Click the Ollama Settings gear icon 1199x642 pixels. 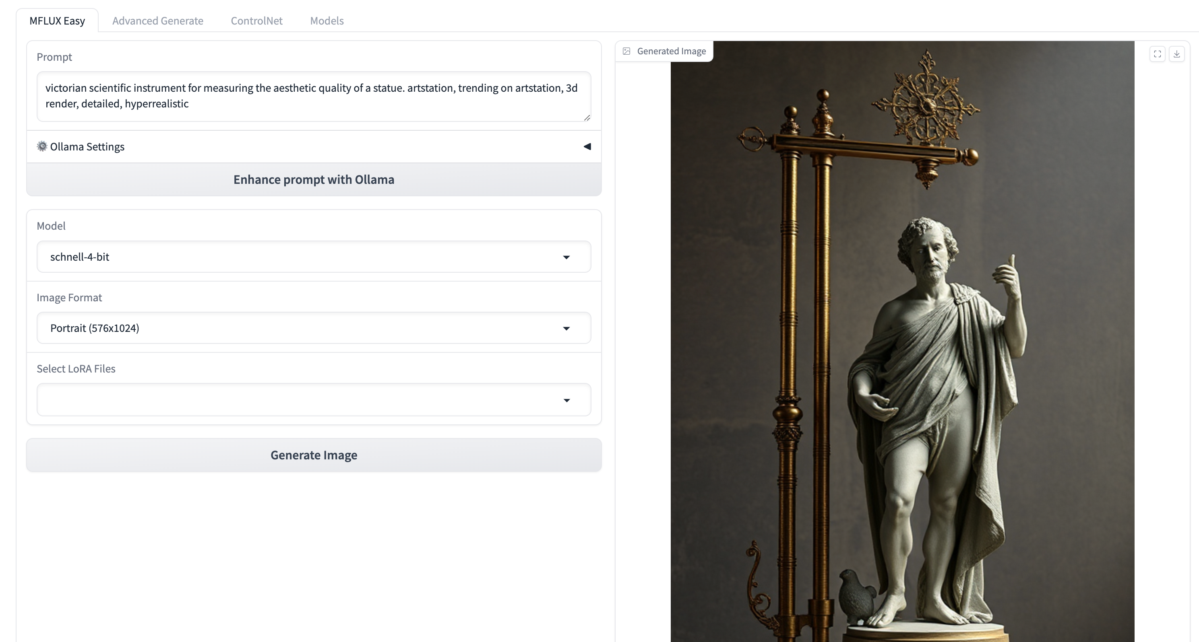point(42,146)
